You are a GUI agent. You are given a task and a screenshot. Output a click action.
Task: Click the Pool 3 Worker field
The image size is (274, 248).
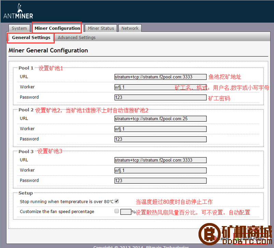point(161,170)
